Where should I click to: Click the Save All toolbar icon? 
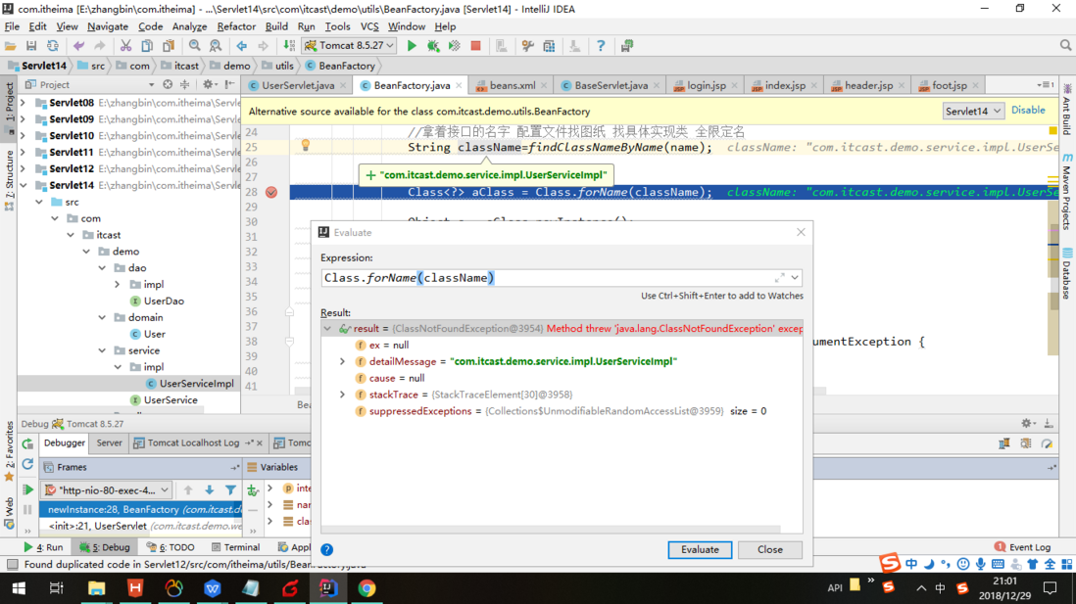point(31,46)
